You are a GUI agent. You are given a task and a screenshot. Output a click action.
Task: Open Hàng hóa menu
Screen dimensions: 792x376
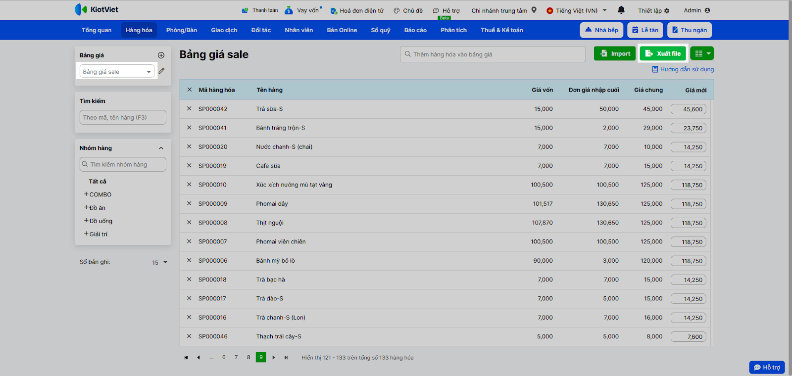click(x=139, y=30)
